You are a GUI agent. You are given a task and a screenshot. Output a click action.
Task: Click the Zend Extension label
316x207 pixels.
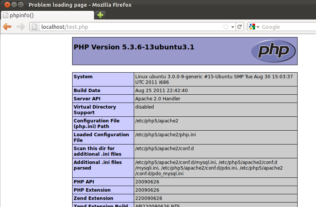coord(93,198)
